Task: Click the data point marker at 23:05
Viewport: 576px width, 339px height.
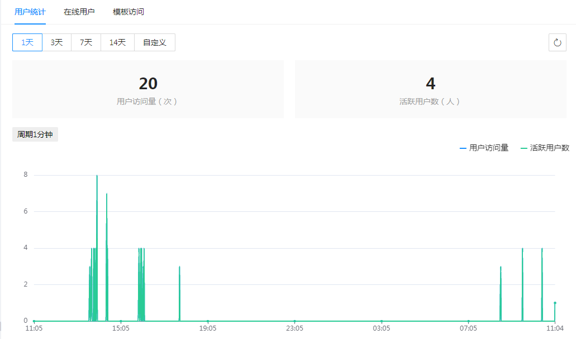Action: tap(294, 321)
